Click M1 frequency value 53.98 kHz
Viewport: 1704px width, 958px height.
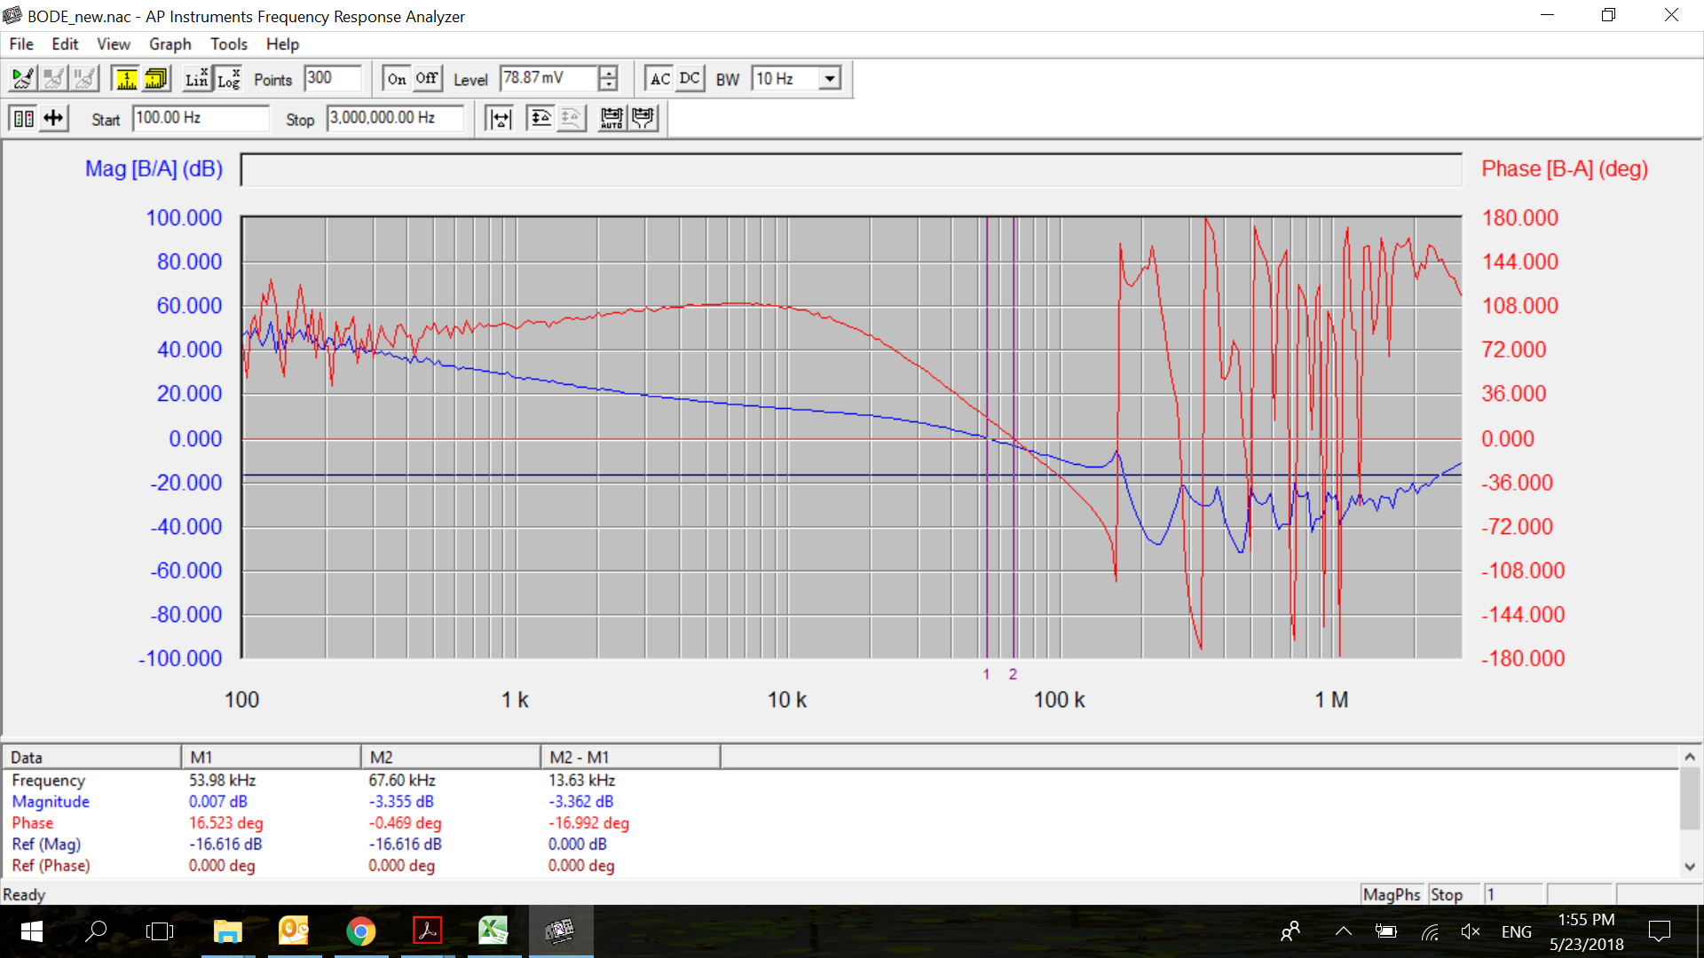(x=223, y=781)
